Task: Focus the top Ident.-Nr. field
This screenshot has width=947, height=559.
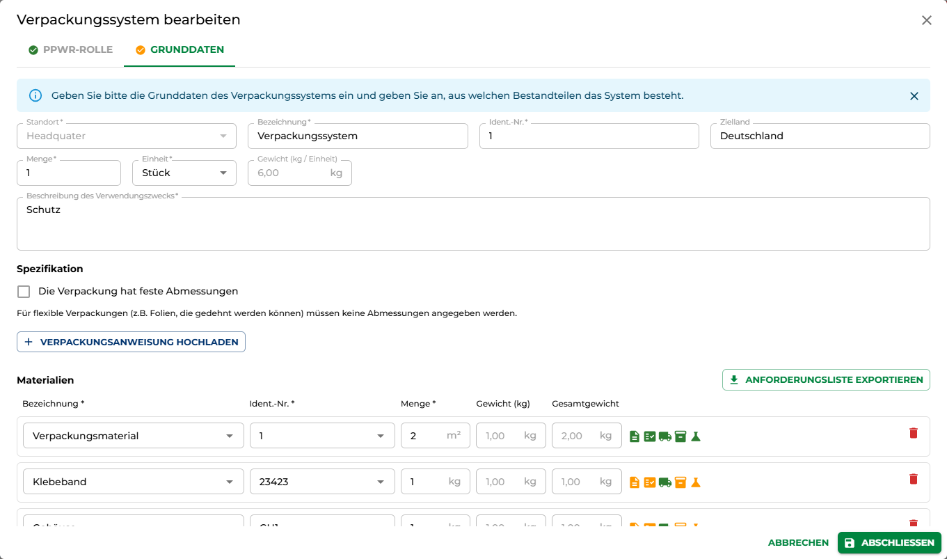Action: (x=589, y=136)
